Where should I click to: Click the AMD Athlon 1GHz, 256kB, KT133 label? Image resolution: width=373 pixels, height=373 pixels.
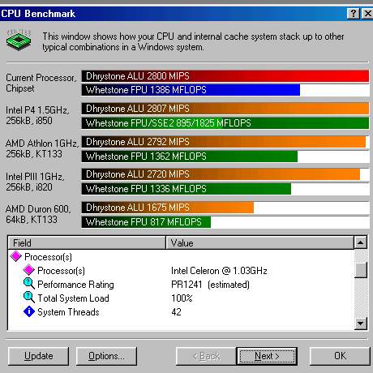pyautogui.click(x=42, y=148)
